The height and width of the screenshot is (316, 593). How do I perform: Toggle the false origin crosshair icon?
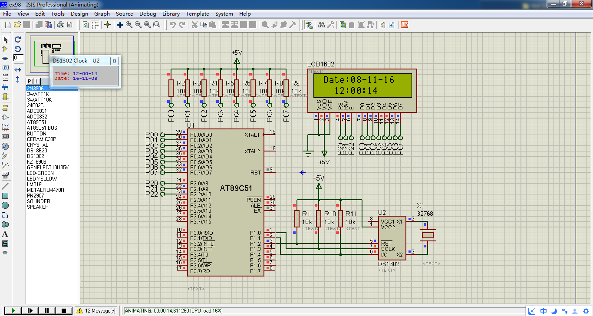click(x=107, y=25)
